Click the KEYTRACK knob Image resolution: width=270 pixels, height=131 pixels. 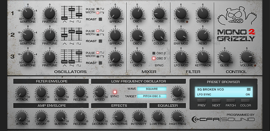tap(203, 57)
